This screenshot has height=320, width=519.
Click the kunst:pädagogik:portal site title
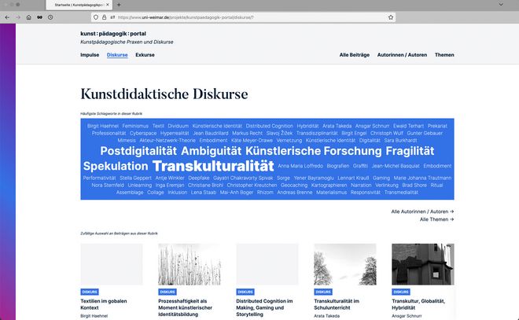click(x=113, y=34)
